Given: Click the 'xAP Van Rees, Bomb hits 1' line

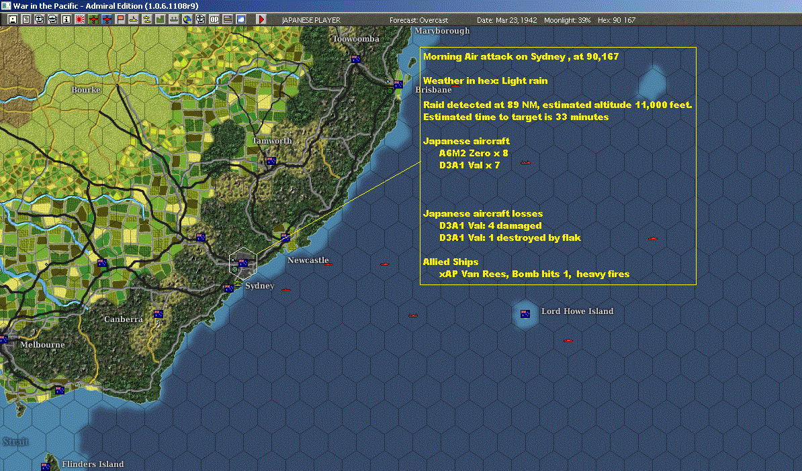Looking at the screenshot, I should point(535,274).
